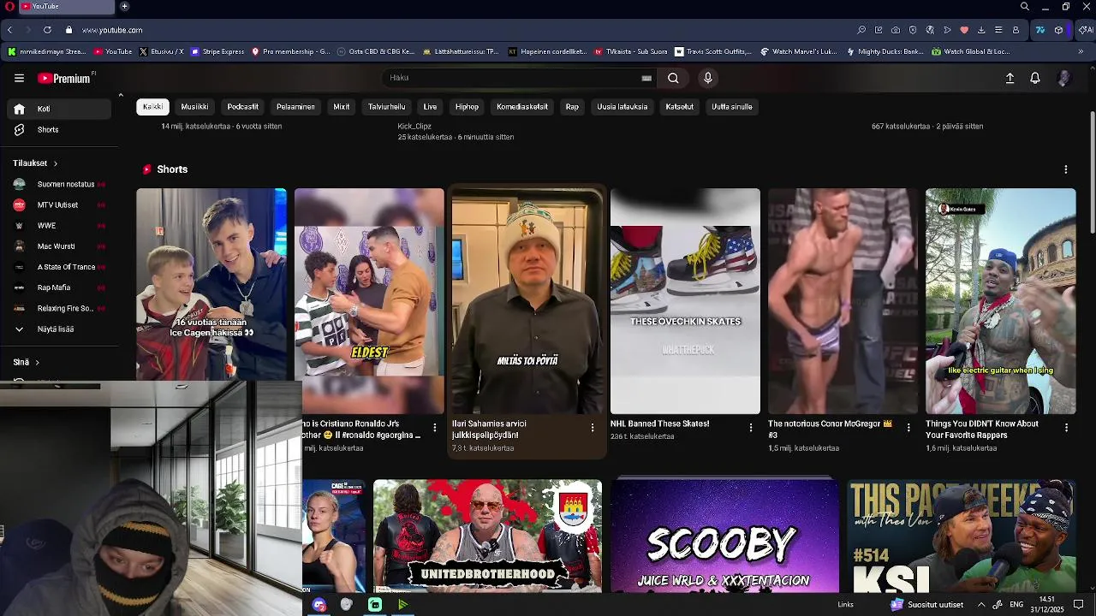This screenshot has width=1096, height=616.
Task: Open Stripe Express bookmark
Action: [x=217, y=51]
